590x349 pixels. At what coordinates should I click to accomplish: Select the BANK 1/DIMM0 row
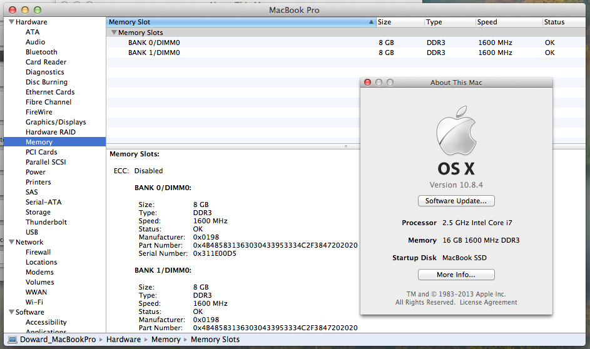[x=345, y=53]
